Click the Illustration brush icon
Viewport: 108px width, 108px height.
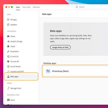coord(8,51)
